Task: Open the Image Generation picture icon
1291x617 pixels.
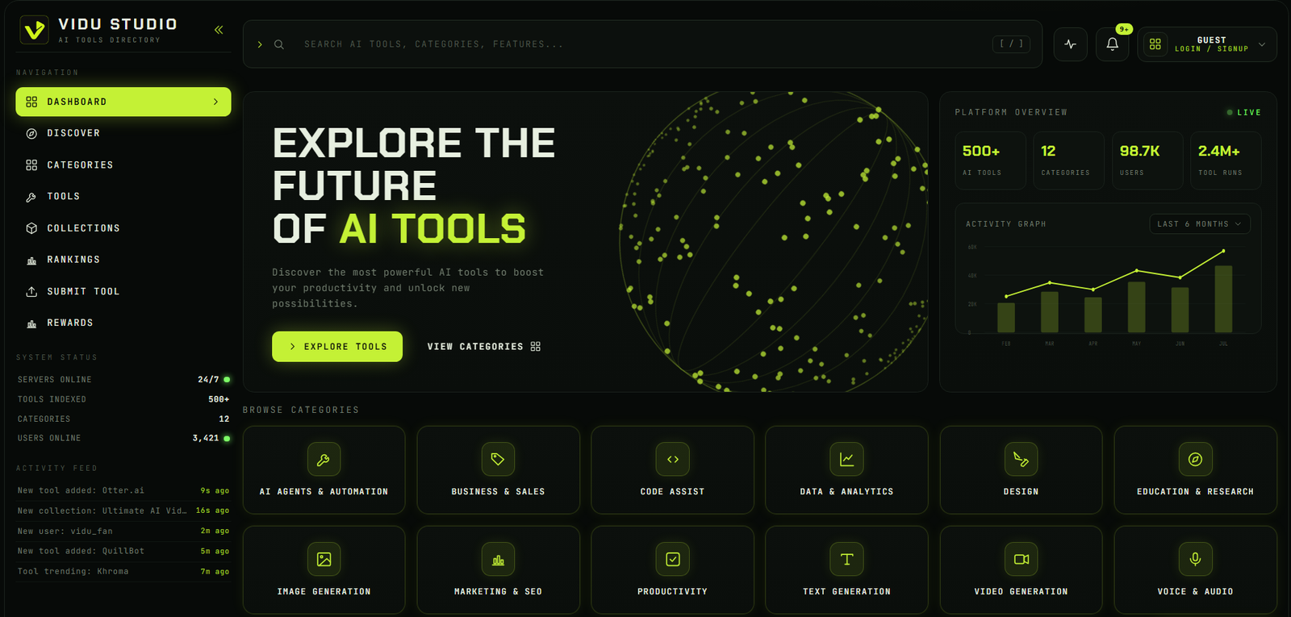Action: [324, 559]
